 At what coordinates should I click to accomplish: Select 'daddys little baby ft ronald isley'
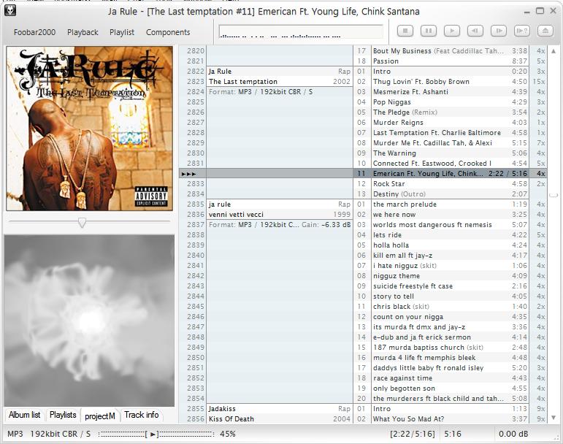click(450, 368)
